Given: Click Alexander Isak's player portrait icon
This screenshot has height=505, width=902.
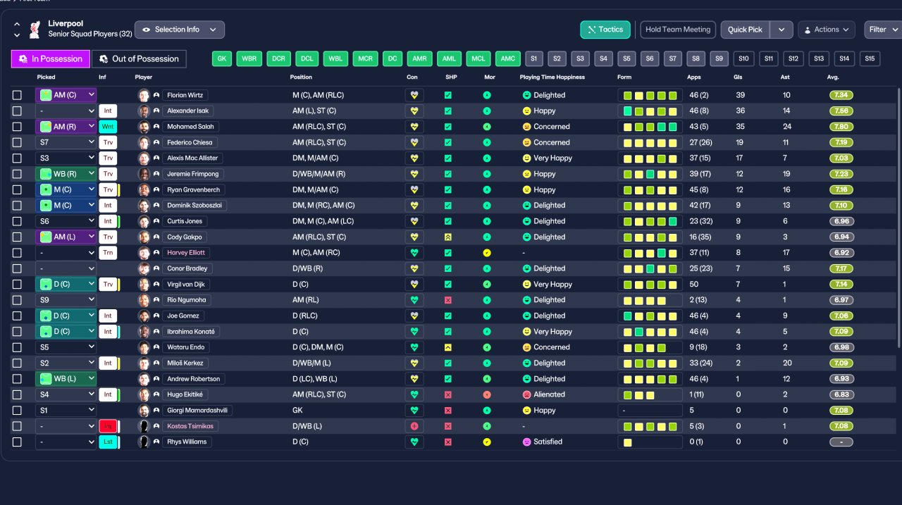Looking at the screenshot, I should [x=144, y=111].
